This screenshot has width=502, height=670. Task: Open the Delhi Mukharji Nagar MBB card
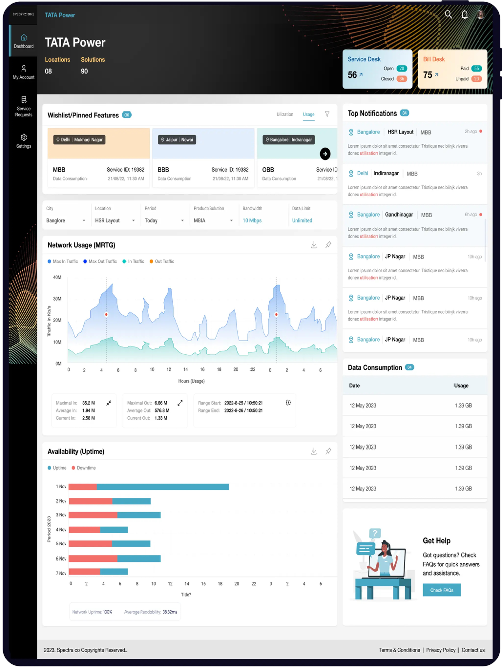point(98,158)
